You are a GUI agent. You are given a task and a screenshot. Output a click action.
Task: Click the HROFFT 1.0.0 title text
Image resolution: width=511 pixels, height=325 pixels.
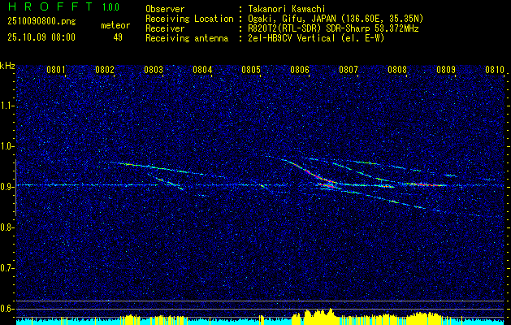(64, 6)
